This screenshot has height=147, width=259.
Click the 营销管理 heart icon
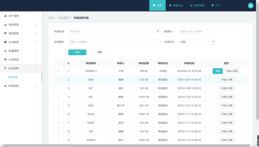(x=5, y=33)
